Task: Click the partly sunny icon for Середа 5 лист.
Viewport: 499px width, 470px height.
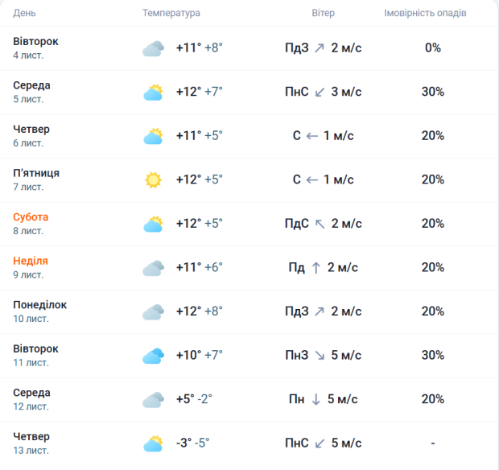Action: 153,93
